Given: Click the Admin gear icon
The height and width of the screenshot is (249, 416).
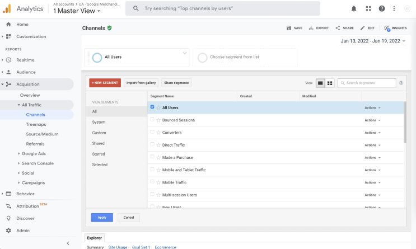Looking at the screenshot, I should tap(8, 231).
